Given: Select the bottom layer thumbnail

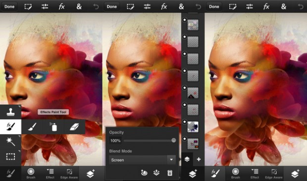Looking at the screenshot, I should point(193,144).
